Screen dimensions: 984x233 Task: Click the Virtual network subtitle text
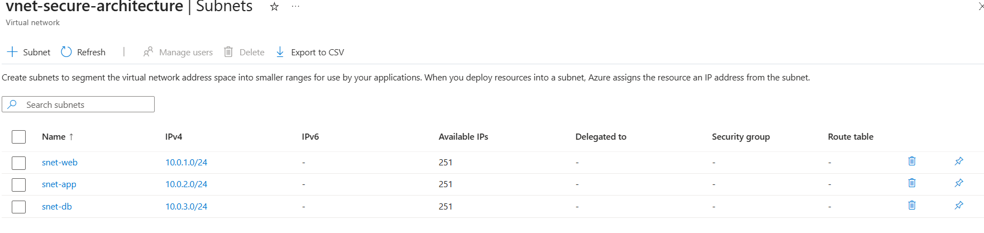[32, 23]
